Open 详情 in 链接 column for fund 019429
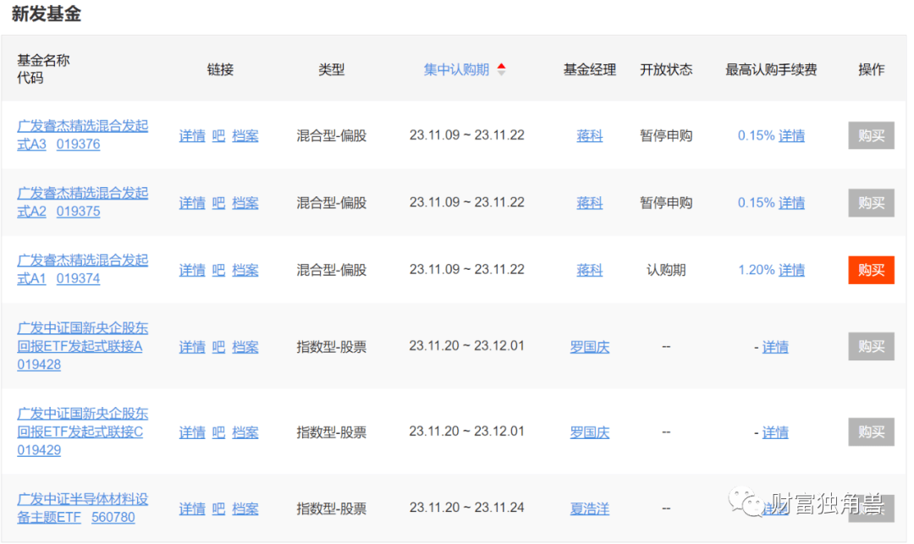Viewport: 914px width, 544px height. (192, 432)
